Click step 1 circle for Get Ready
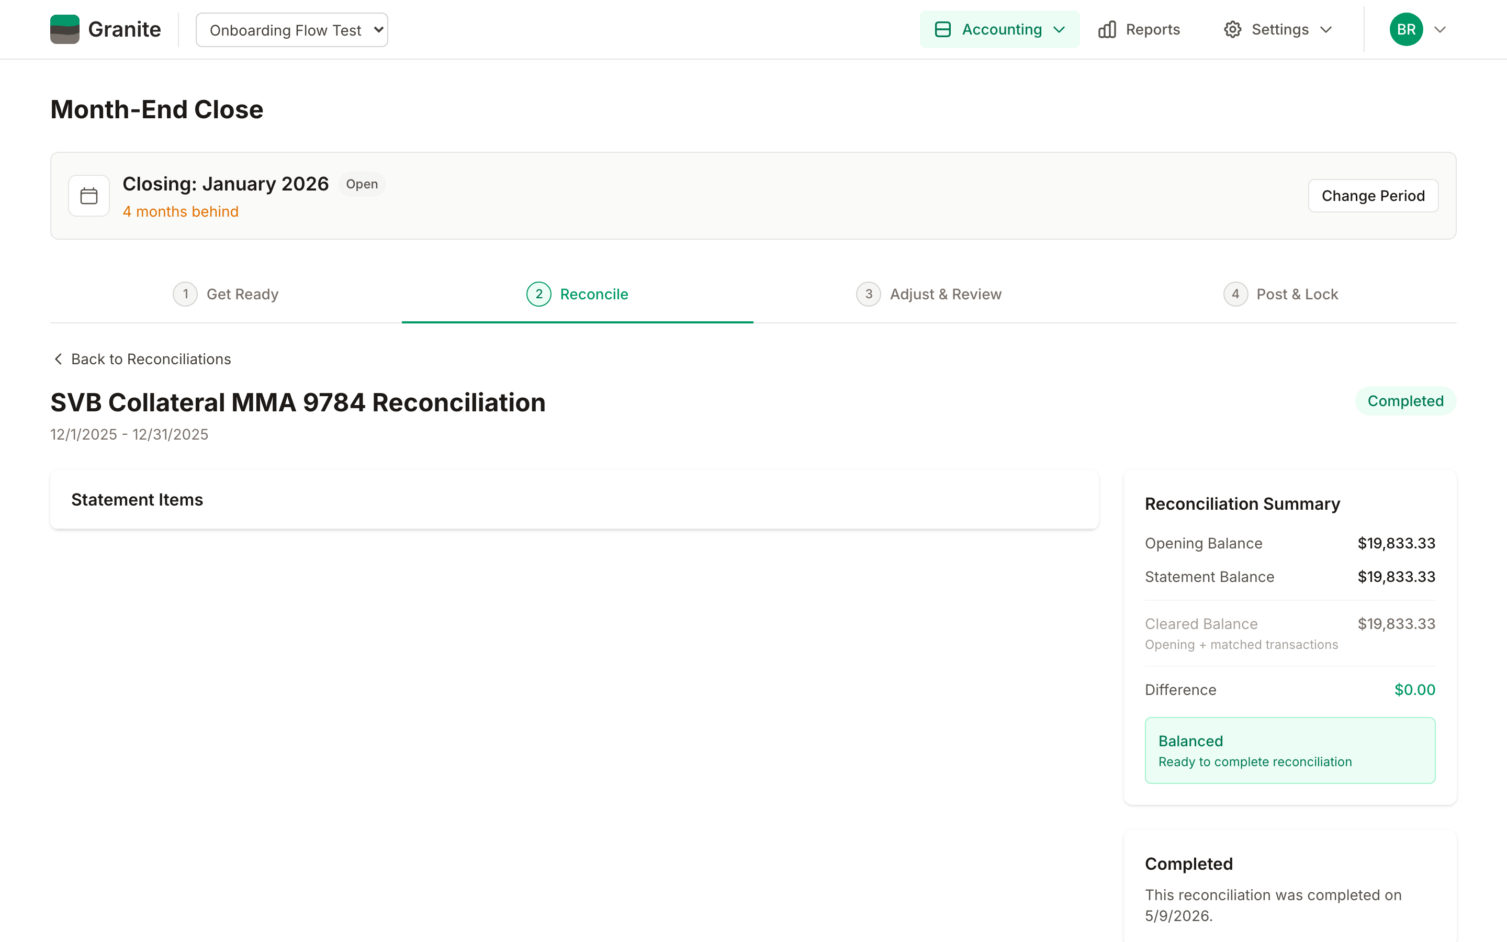Viewport: 1507px width, 942px height. (185, 294)
